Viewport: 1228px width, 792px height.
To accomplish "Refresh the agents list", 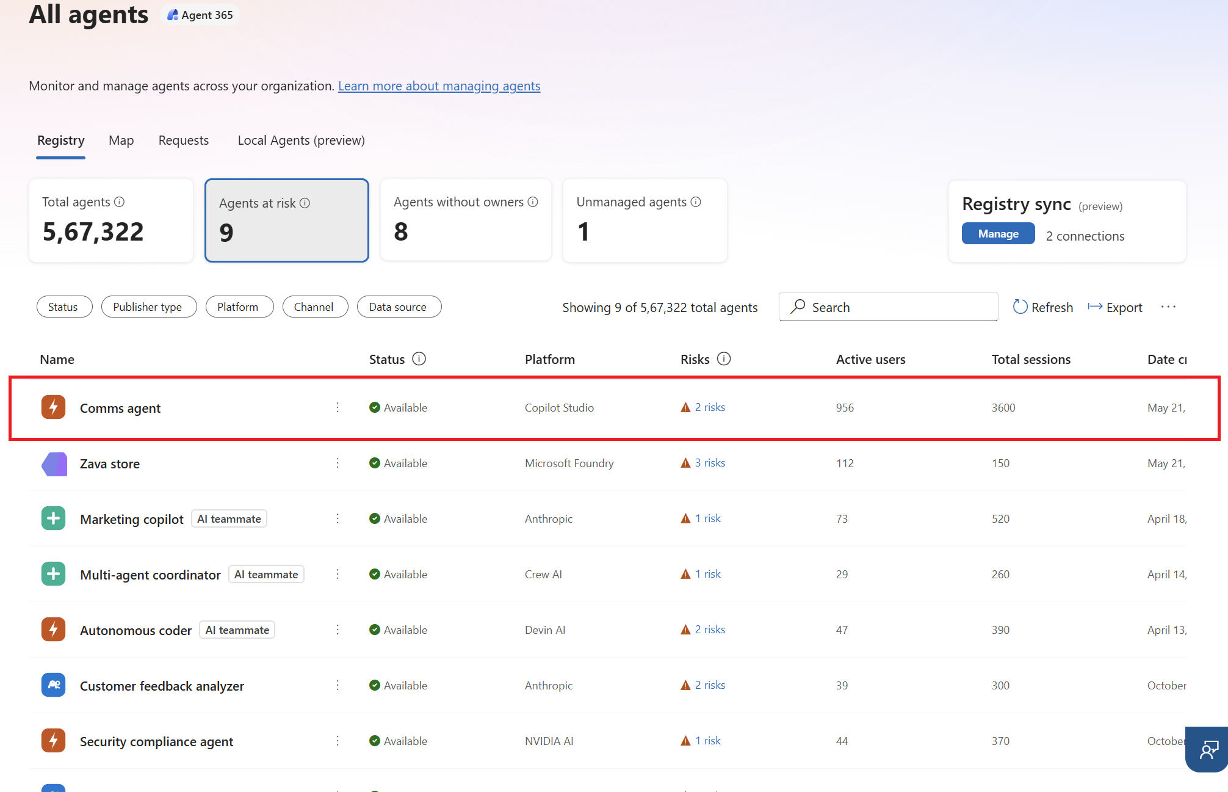I will 1043,307.
